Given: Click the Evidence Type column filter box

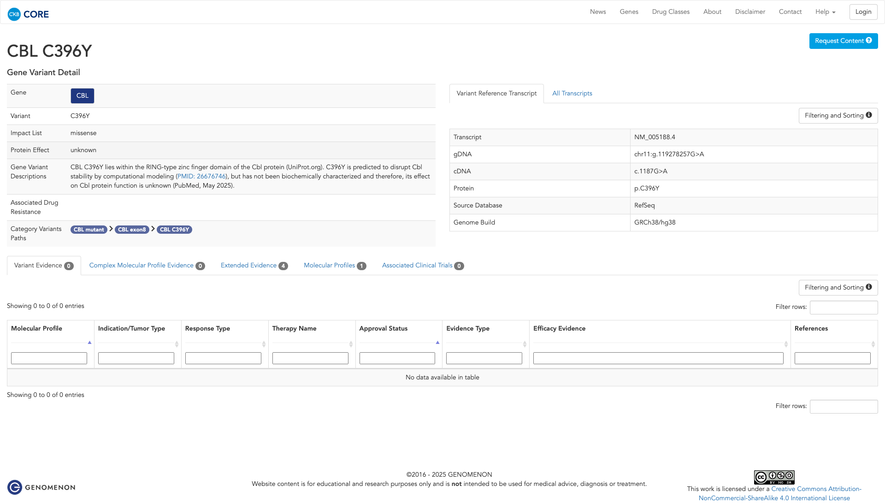Looking at the screenshot, I should [484, 358].
